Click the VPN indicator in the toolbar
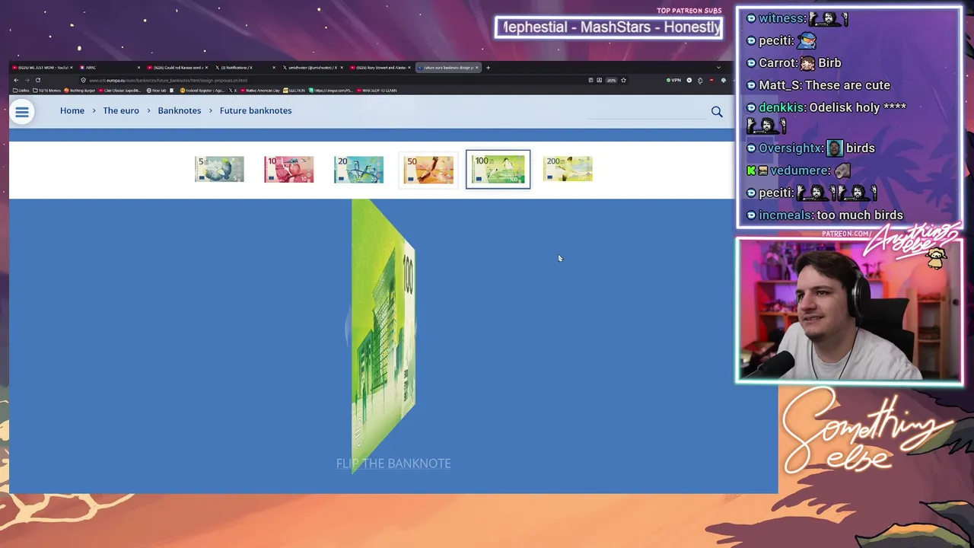This screenshot has height=548, width=974. [x=673, y=80]
